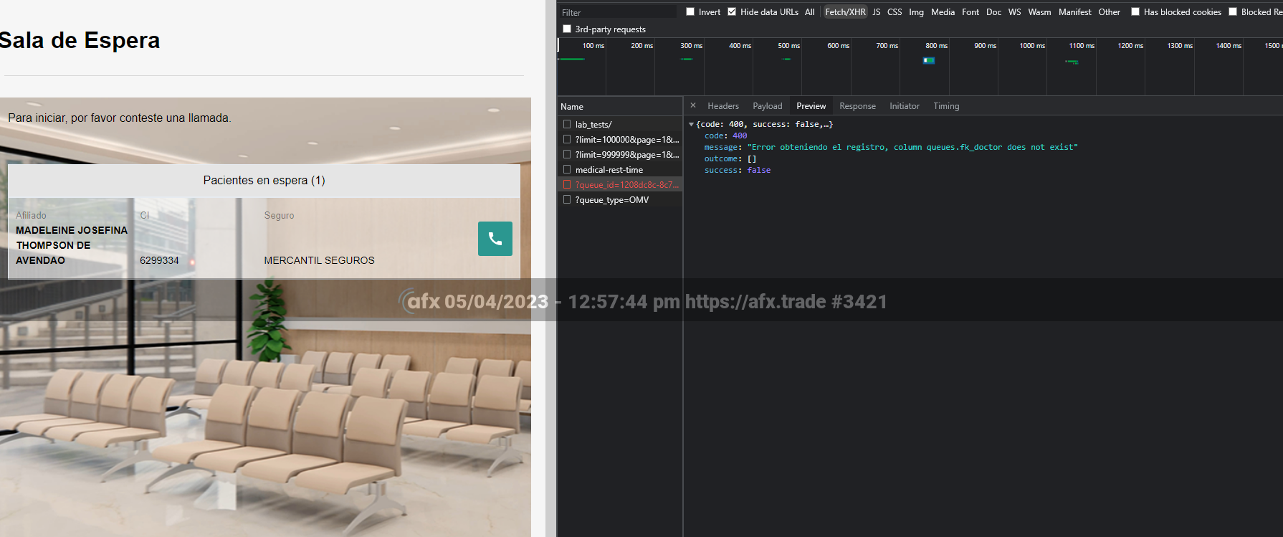Show the Initiator tab
This screenshot has width=1283, height=537.
(904, 106)
